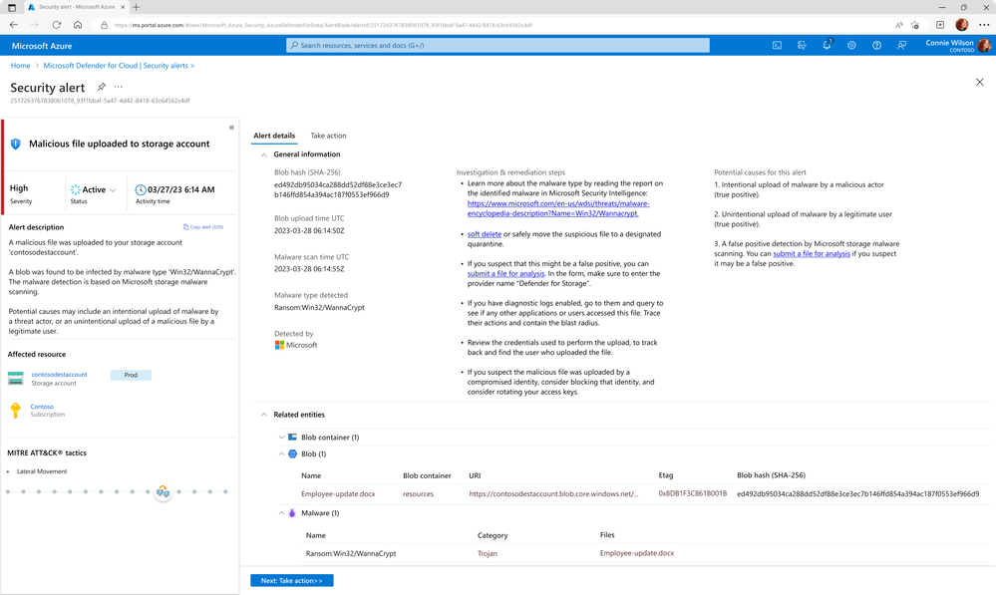The image size is (996, 595).
Task: Open browser home button
Action: coord(78,25)
